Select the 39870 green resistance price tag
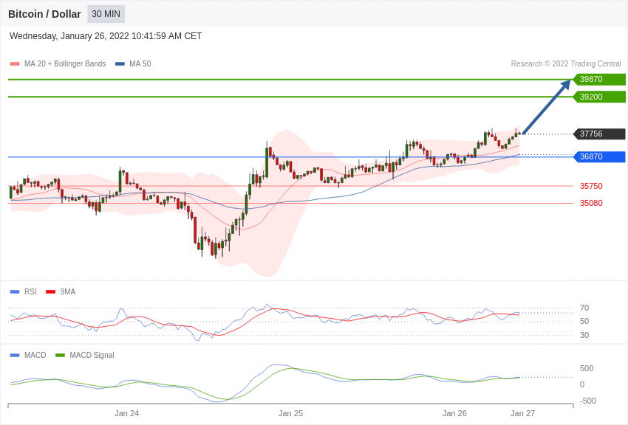This screenshot has height=425, width=628. (x=599, y=79)
